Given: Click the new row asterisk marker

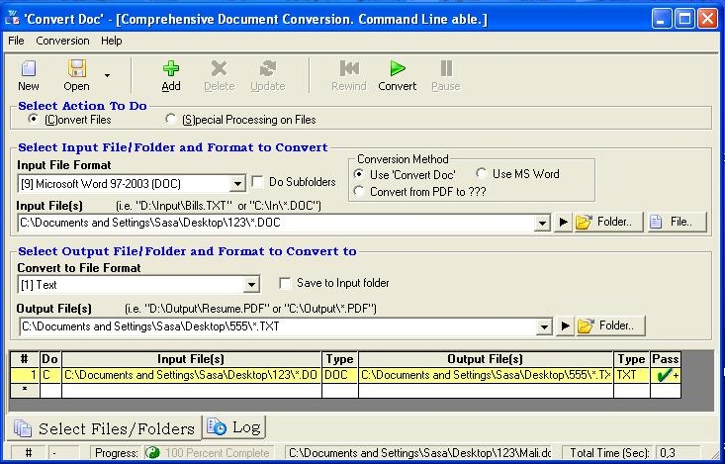Looking at the screenshot, I should click(x=25, y=390).
